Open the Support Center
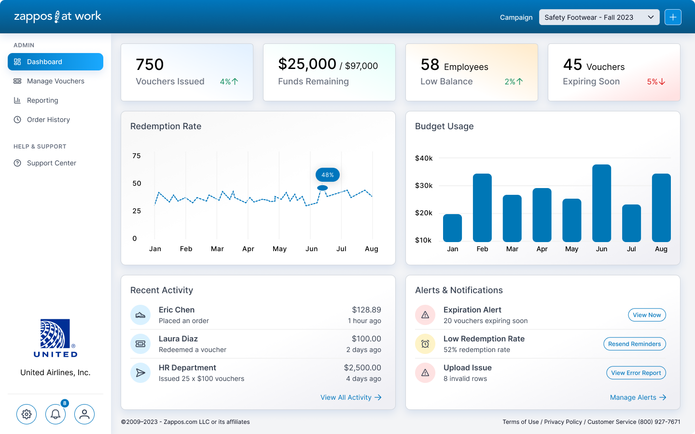695x434 pixels. 52,163
